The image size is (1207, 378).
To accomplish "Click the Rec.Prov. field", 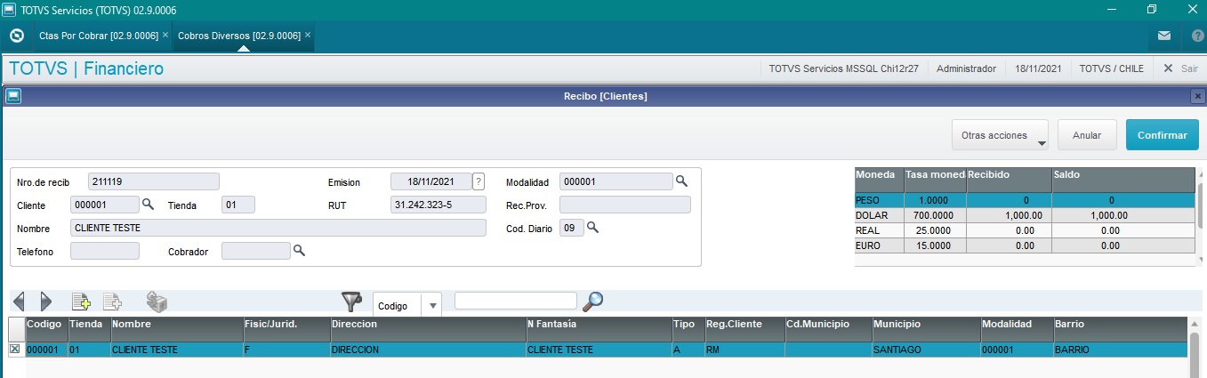I will point(625,205).
